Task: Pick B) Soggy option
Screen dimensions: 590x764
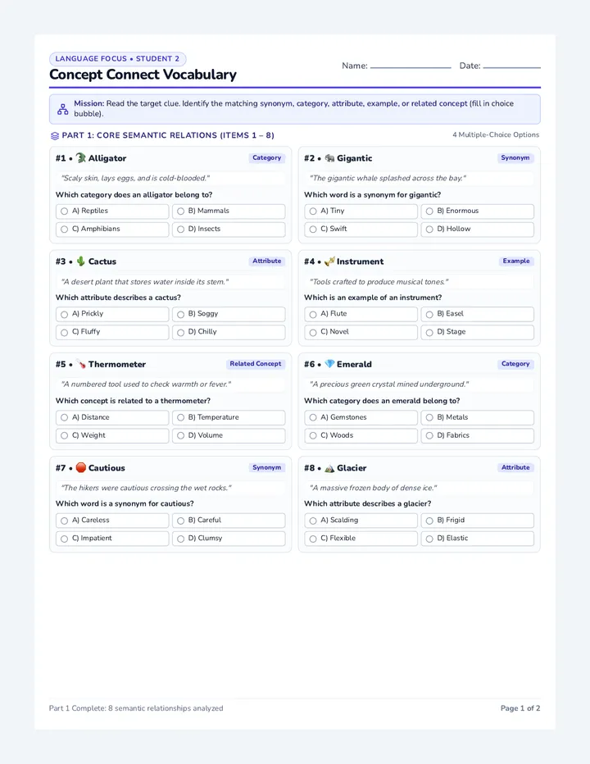Action: pos(229,314)
